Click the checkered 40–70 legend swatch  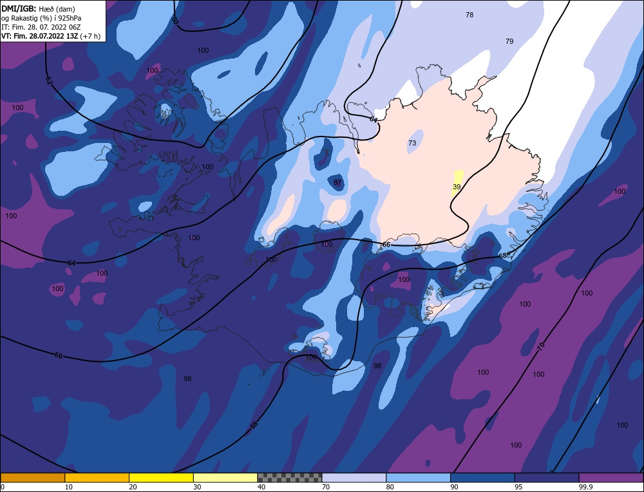pos(290,477)
